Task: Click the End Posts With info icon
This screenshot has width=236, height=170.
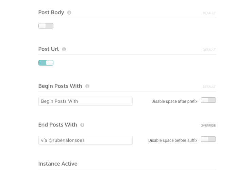Action: (82, 125)
